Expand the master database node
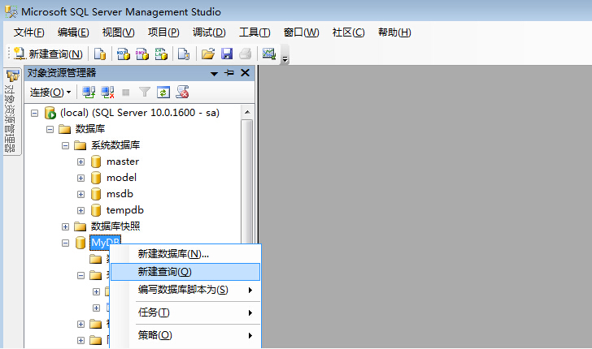 81,162
